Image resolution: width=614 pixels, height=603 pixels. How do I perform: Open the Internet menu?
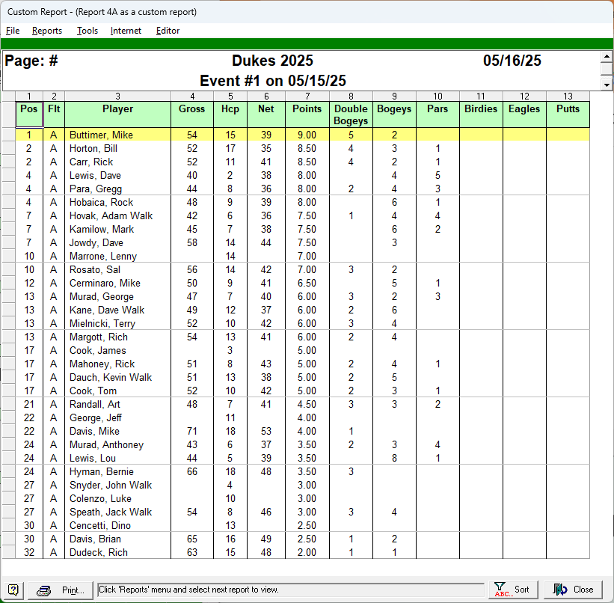pyautogui.click(x=126, y=31)
